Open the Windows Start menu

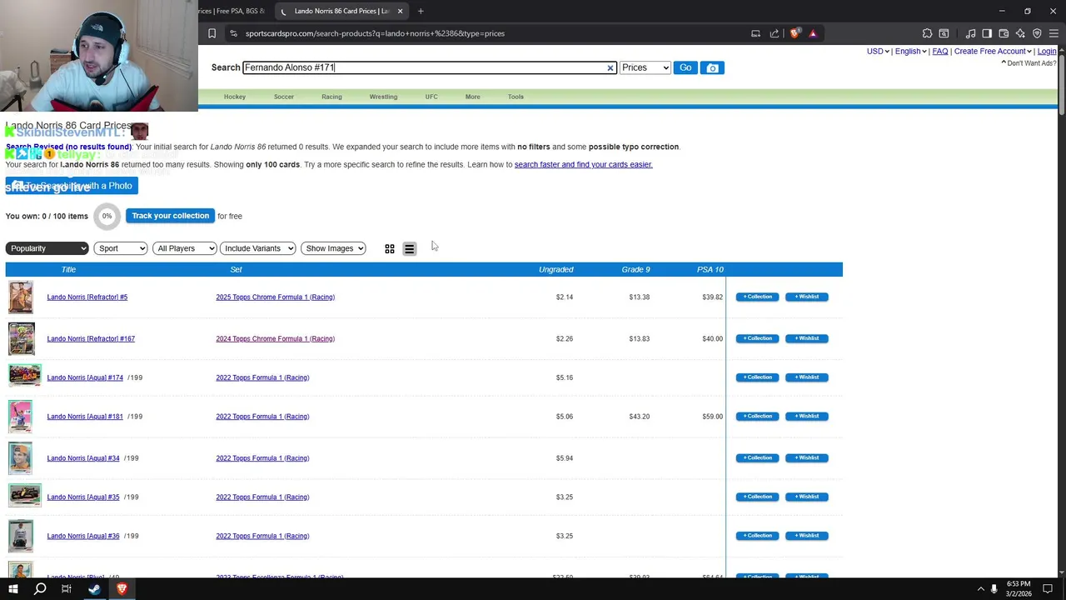(12, 589)
